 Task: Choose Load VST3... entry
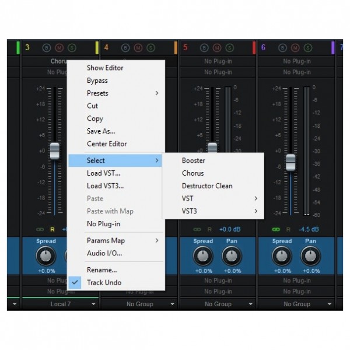pos(116,186)
